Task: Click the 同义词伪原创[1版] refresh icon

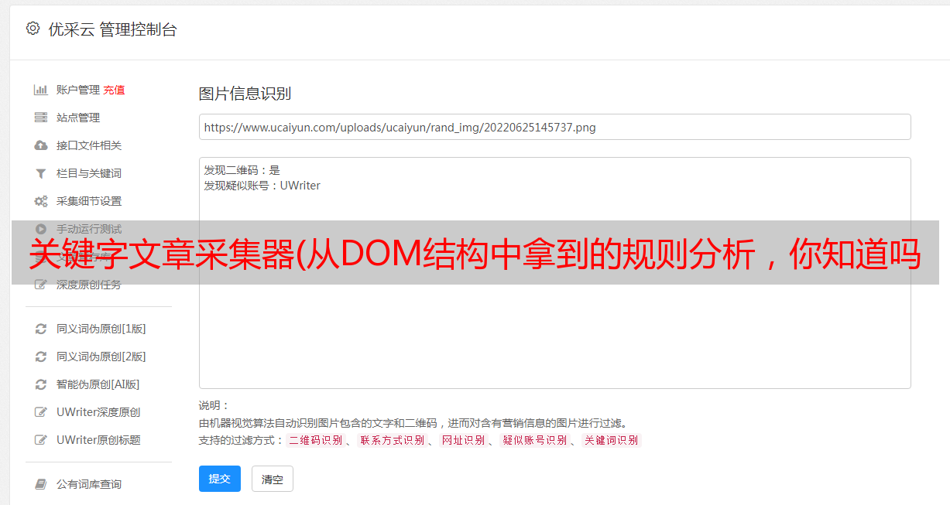Action: coord(41,329)
